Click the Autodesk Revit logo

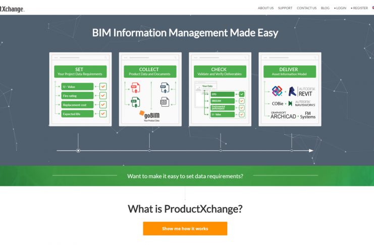tap(302, 91)
